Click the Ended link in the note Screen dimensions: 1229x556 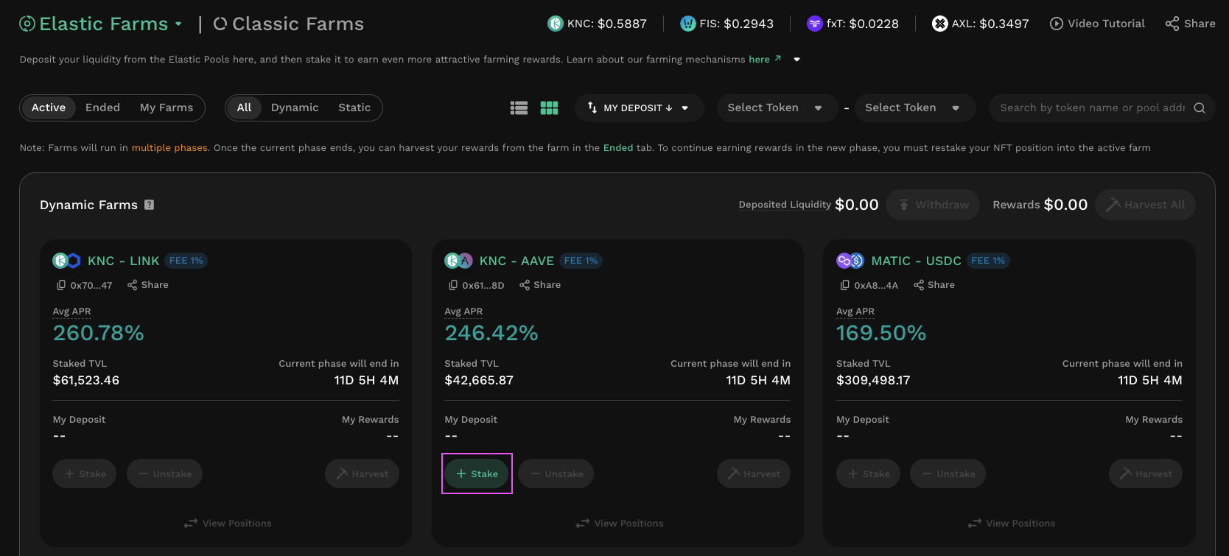tap(618, 148)
